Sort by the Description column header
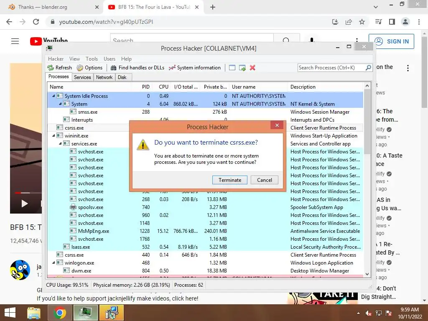Viewport: 428px width, 321px height. click(326, 87)
